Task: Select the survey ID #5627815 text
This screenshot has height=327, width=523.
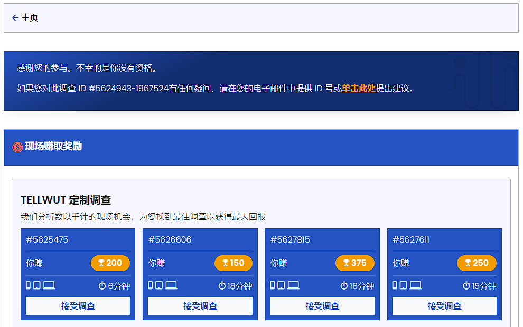Action: pos(290,240)
